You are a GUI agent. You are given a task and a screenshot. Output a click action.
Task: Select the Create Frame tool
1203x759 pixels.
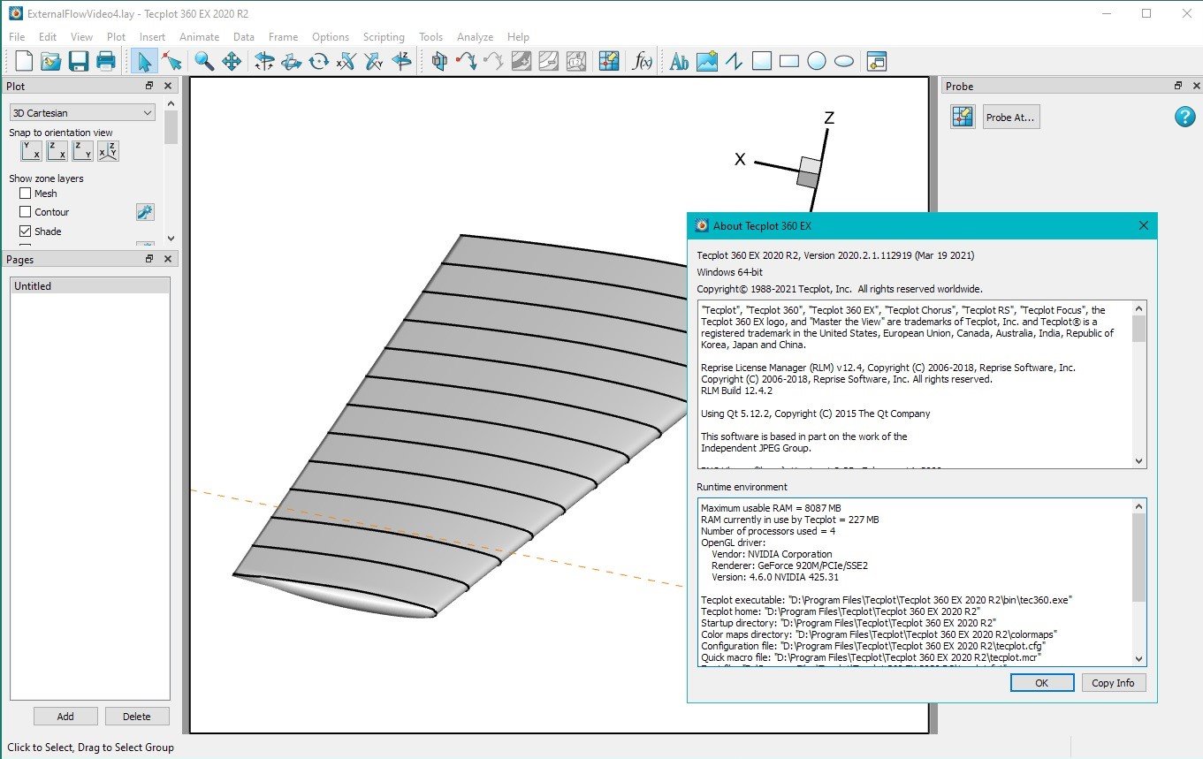point(876,61)
